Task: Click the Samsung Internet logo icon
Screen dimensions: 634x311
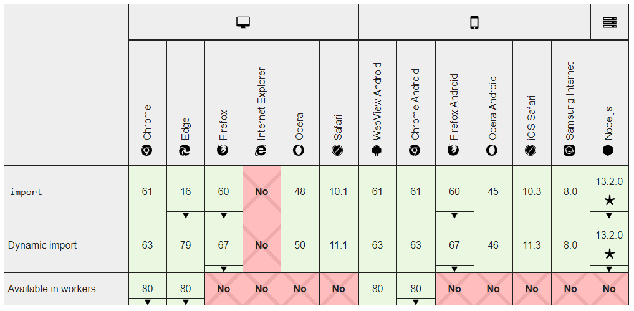Action: pyautogui.click(x=570, y=150)
